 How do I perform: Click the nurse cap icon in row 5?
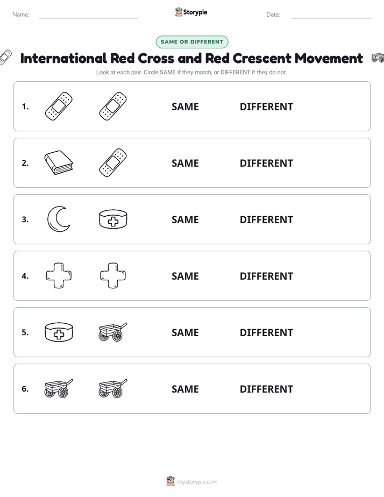pos(59,332)
